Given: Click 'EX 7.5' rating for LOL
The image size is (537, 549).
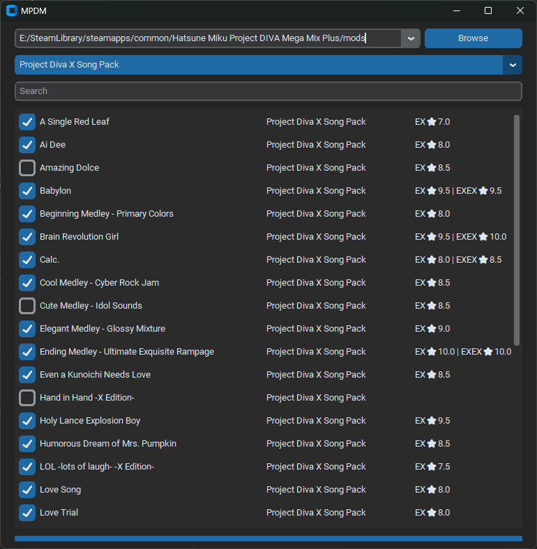Looking at the screenshot, I should point(432,466).
